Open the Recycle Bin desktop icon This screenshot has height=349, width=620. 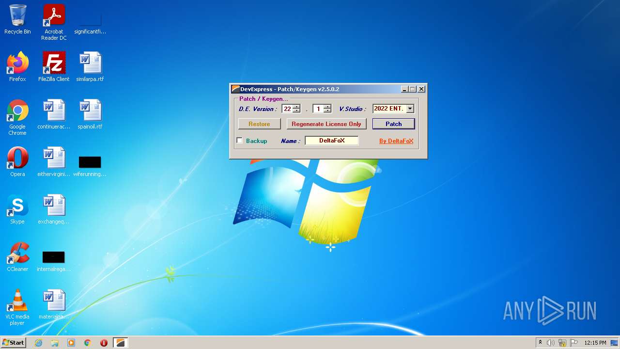pos(17,19)
